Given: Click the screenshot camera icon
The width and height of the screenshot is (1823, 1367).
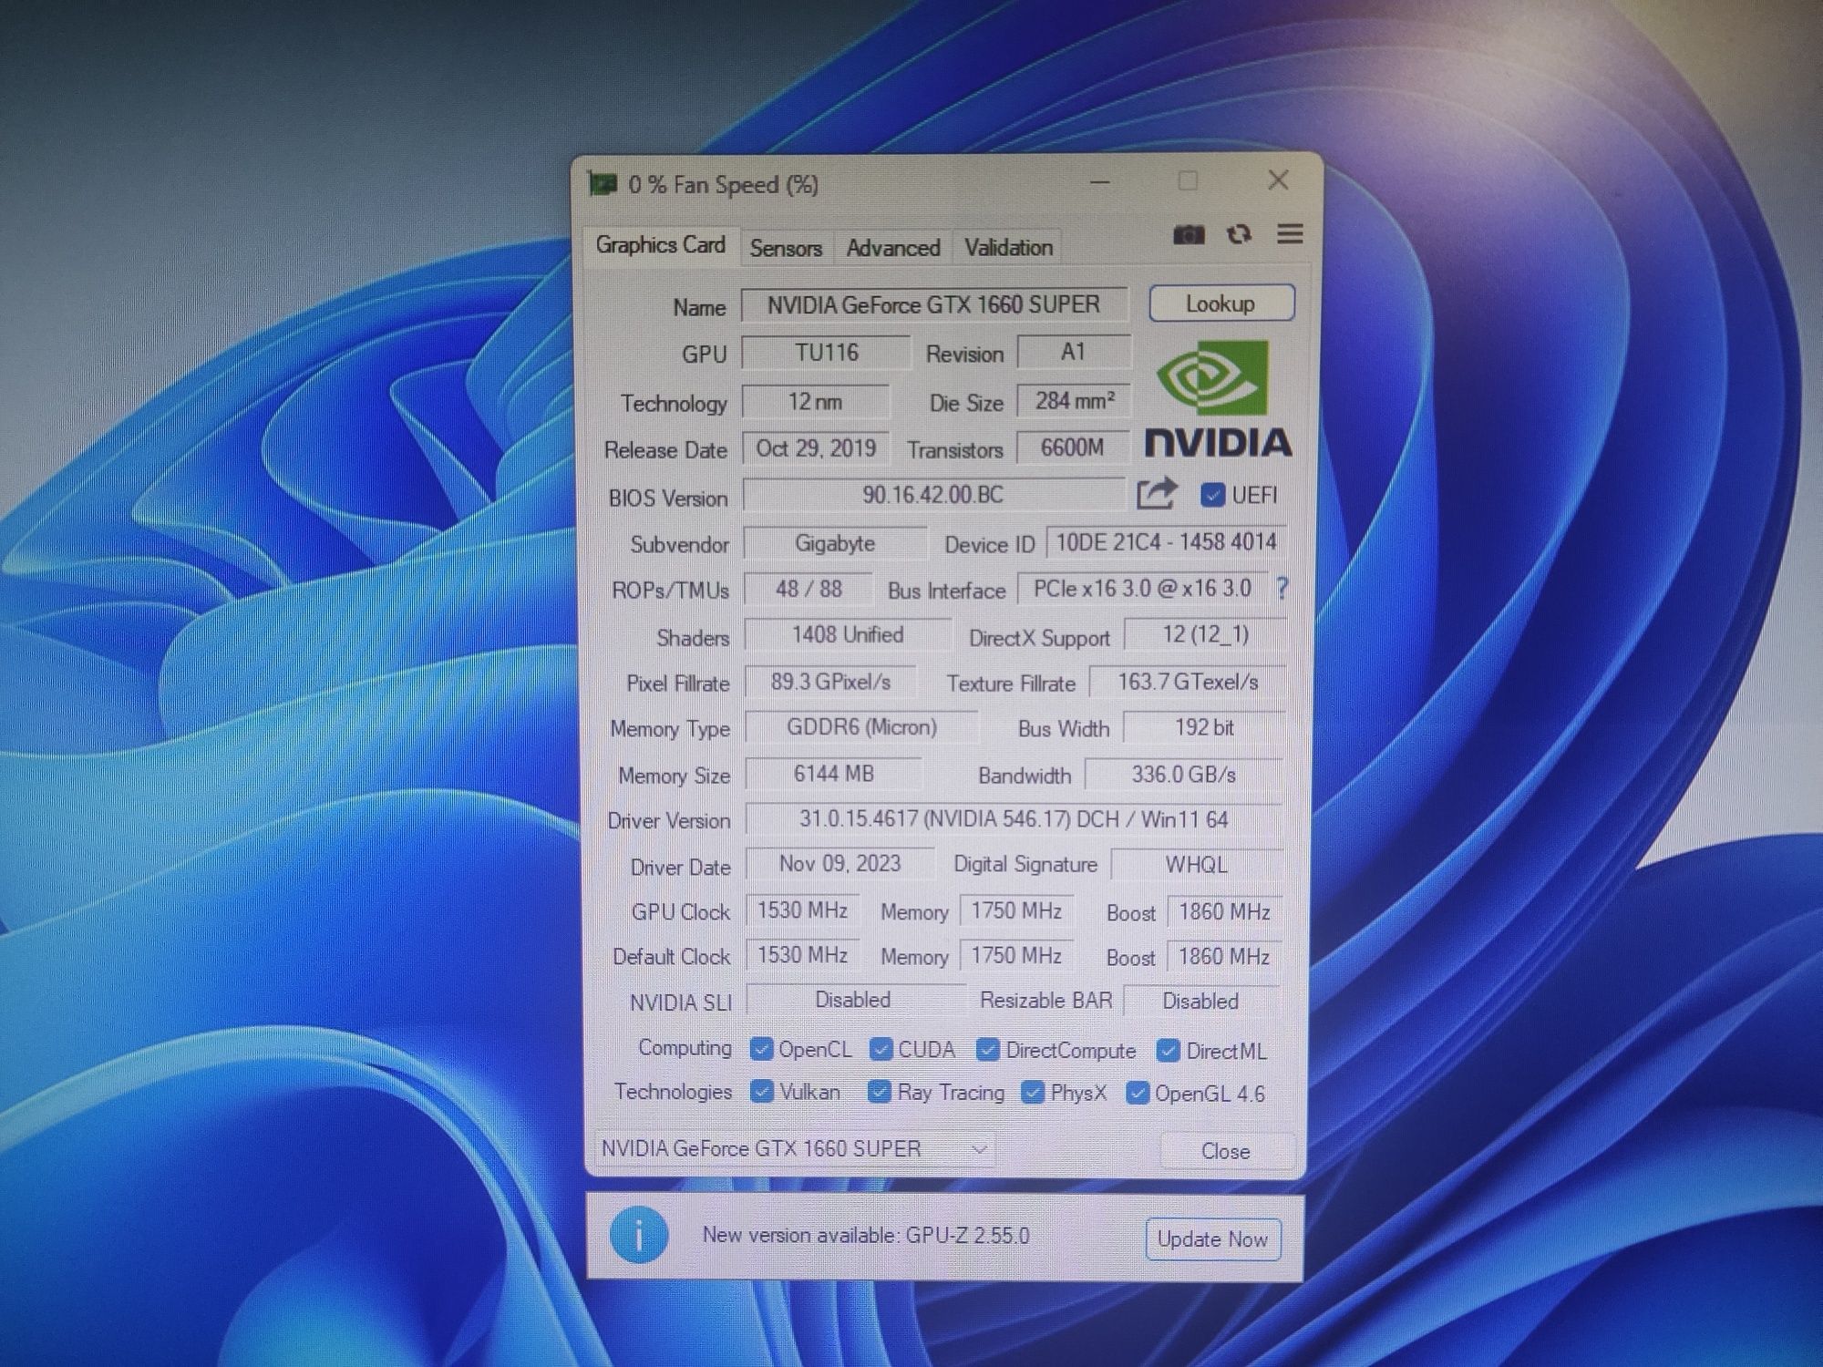Looking at the screenshot, I should click(x=1188, y=235).
